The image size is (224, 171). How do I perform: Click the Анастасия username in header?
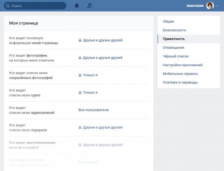(195, 6)
